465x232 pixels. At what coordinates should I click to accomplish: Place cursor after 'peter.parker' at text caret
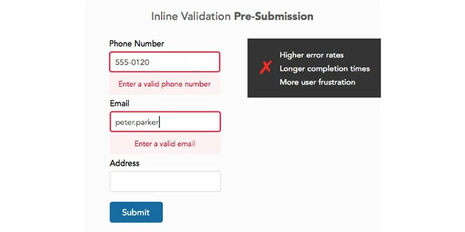pos(159,122)
